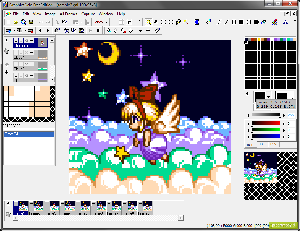Toggle visibility of the Cloud2 layer

click(x=16, y=76)
